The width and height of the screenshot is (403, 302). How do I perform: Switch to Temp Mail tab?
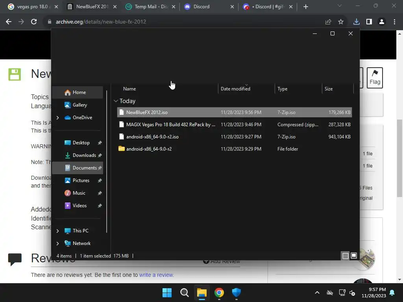[x=150, y=7]
